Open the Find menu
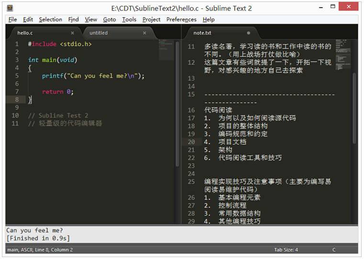The image size is (364, 259). (x=73, y=20)
